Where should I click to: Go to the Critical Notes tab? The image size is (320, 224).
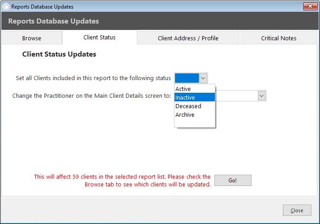279,38
